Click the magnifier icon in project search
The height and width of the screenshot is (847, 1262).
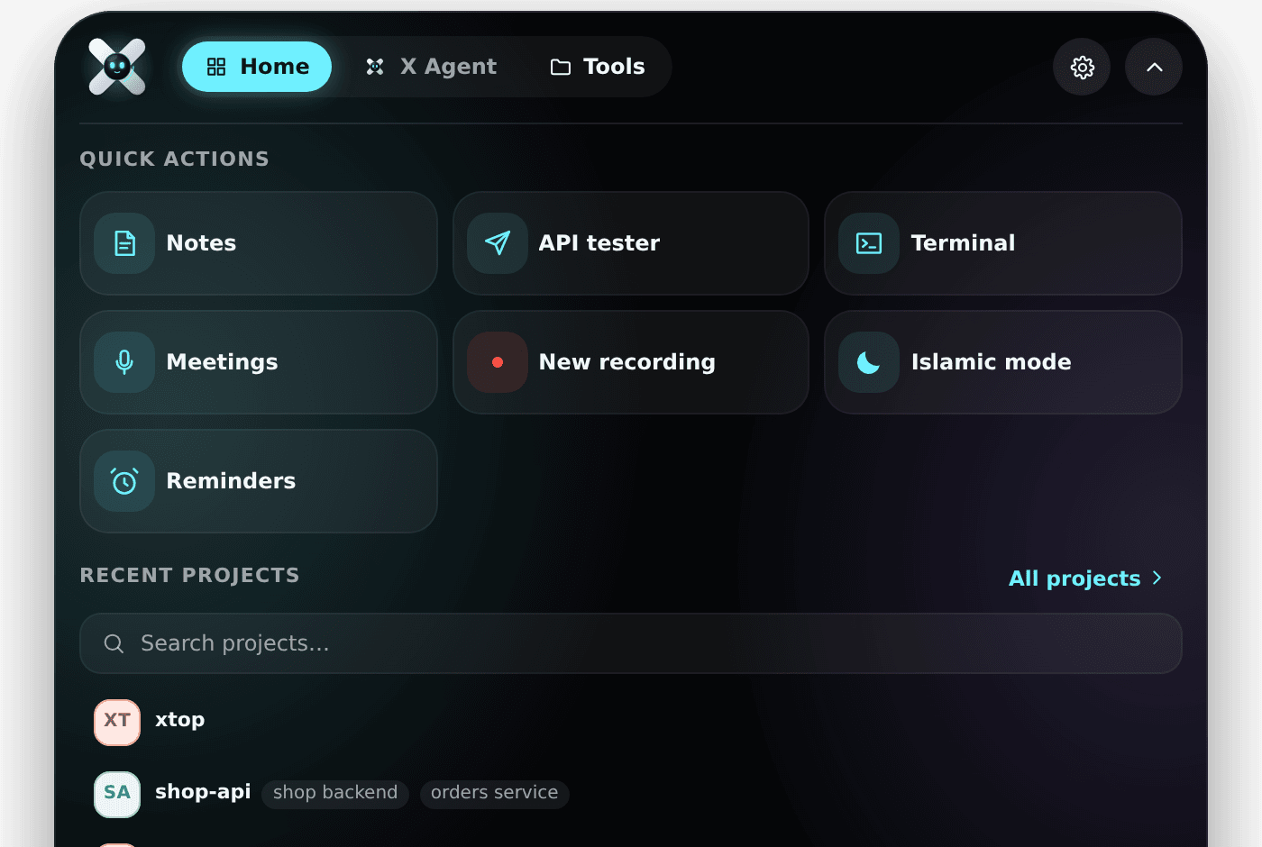pyautogui.click(x=114, y=643)
